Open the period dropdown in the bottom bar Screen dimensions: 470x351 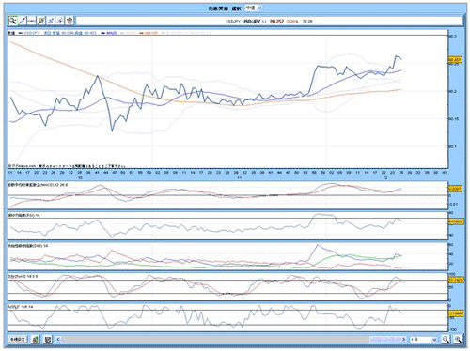coord(424,339)
